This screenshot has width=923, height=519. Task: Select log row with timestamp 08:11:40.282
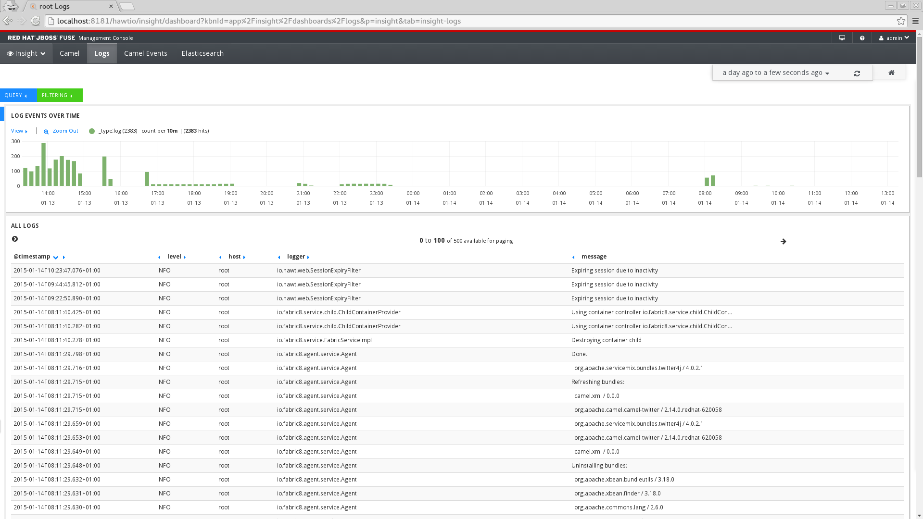tap(457, 326)
